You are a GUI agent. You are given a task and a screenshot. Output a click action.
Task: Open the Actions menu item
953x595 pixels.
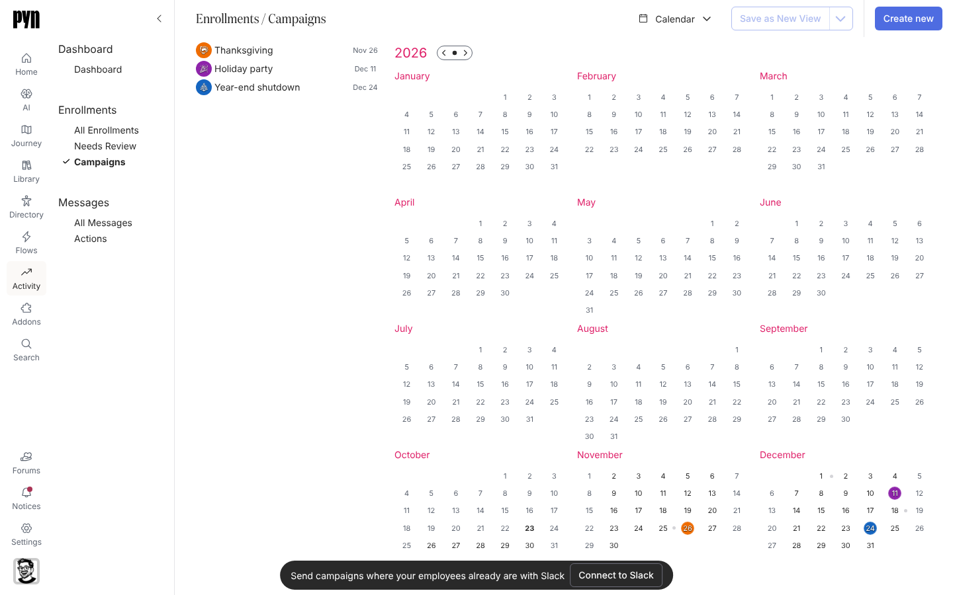tap(91, 239)
